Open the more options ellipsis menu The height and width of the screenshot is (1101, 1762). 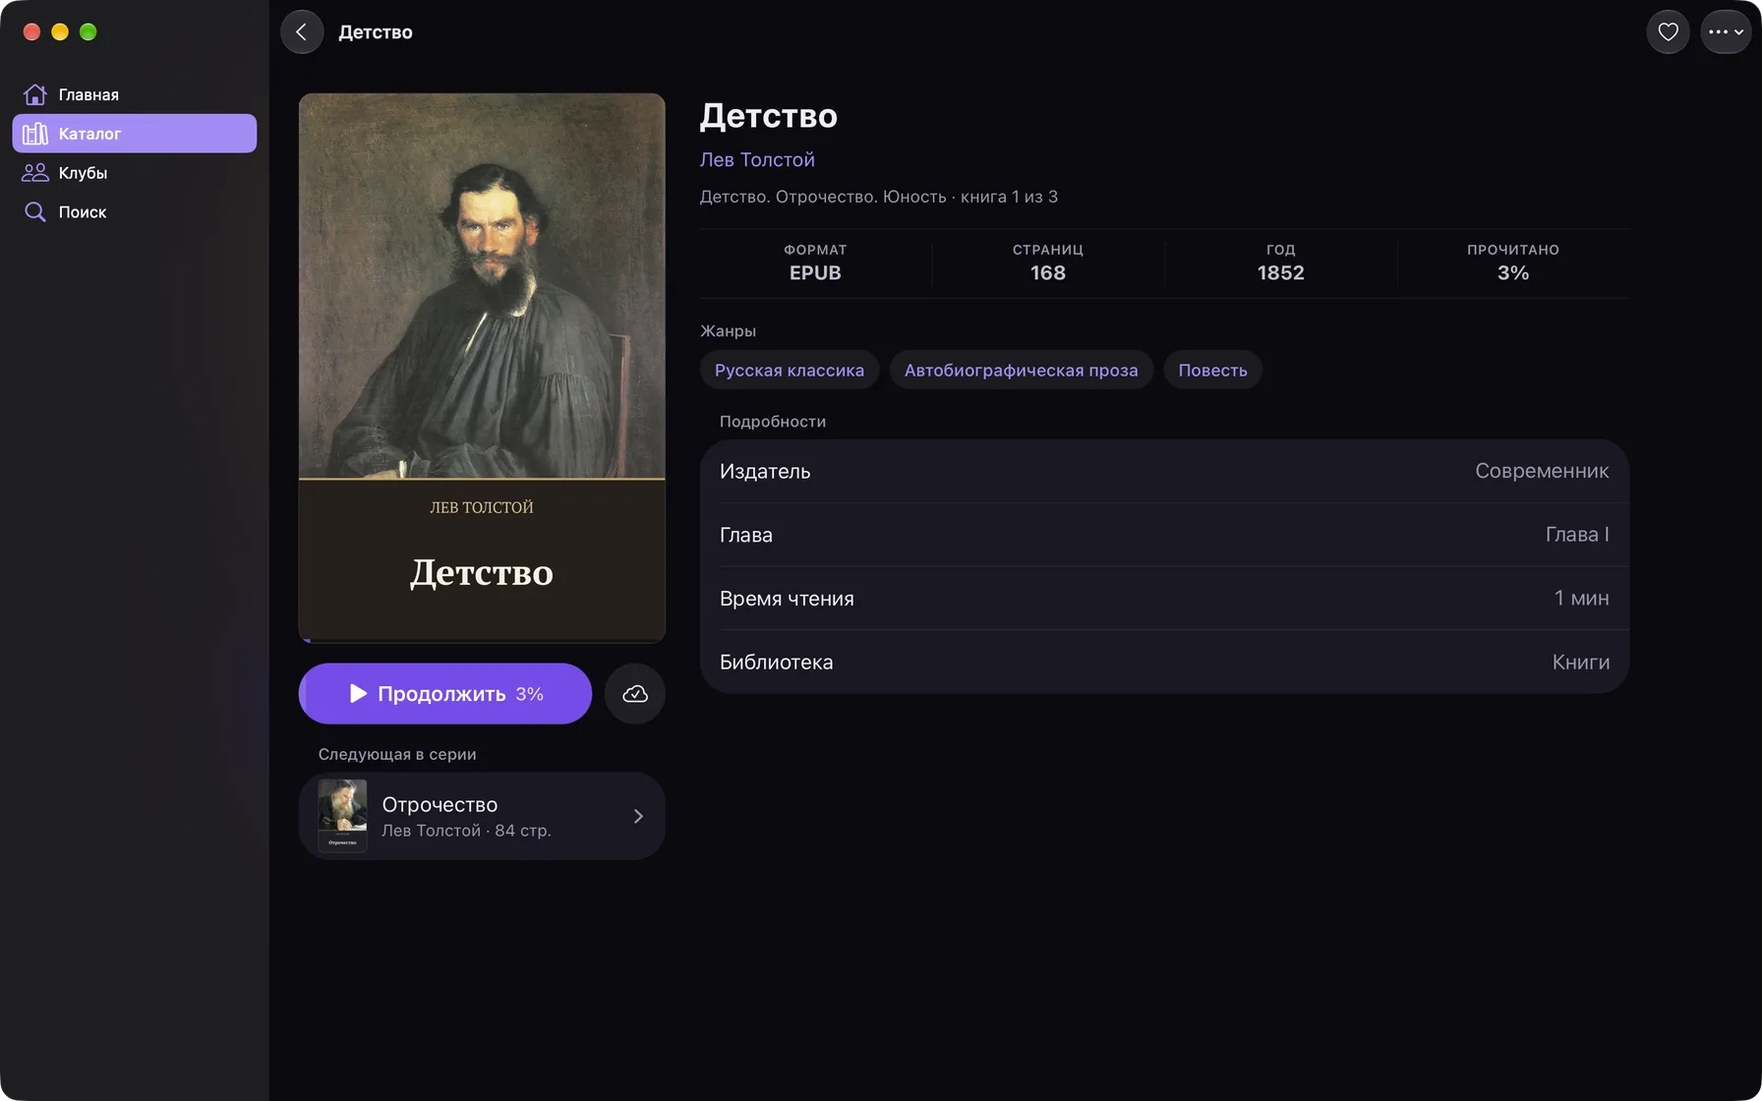click(1726, 32)
